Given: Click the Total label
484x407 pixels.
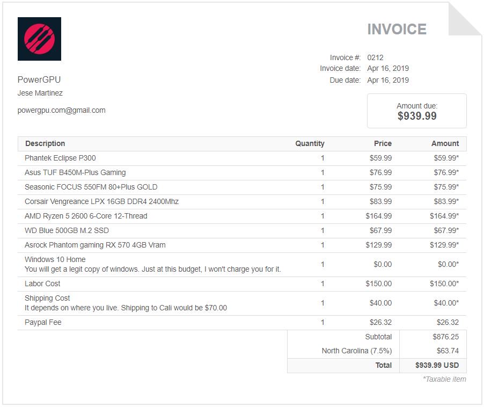Looking at the screenshot, I should 383,366.
